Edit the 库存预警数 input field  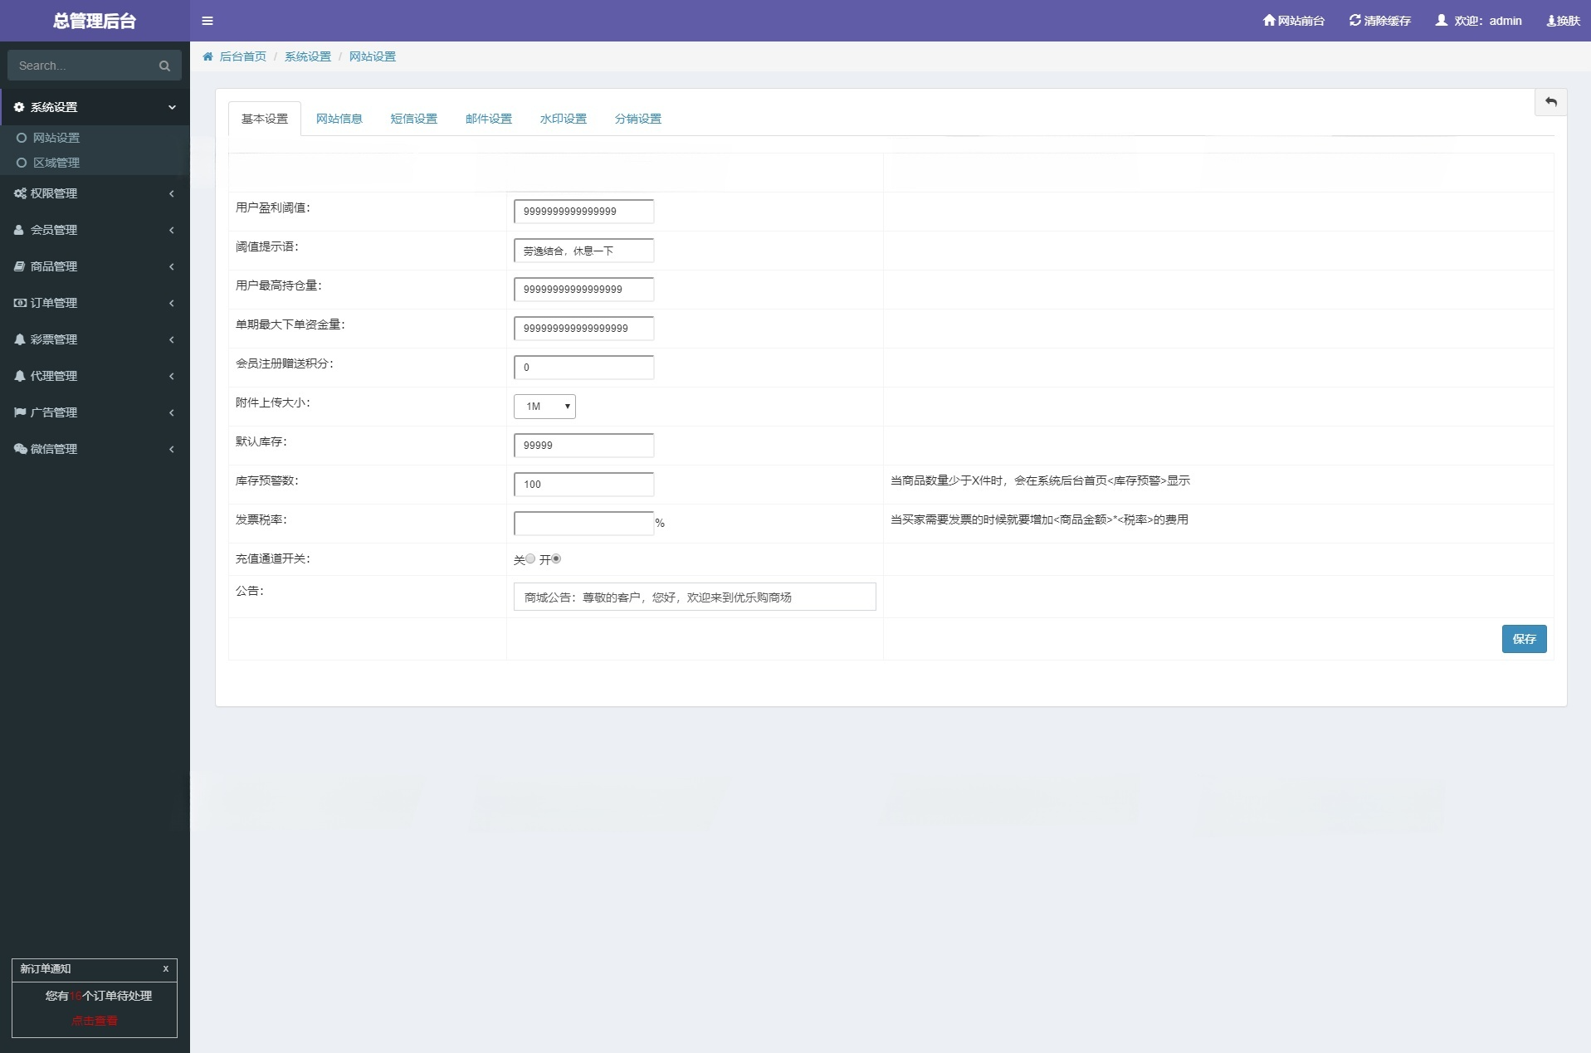click(583, 484)
